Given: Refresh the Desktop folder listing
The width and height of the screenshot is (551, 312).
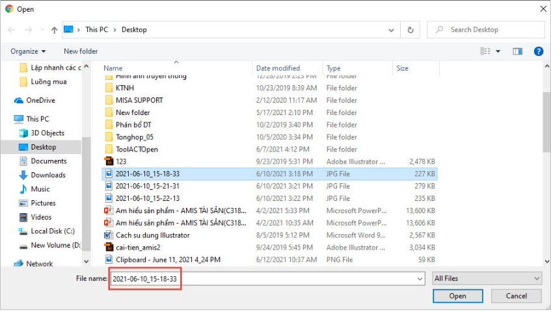Looking at the screenshot, I should click(x=410, y=30).
